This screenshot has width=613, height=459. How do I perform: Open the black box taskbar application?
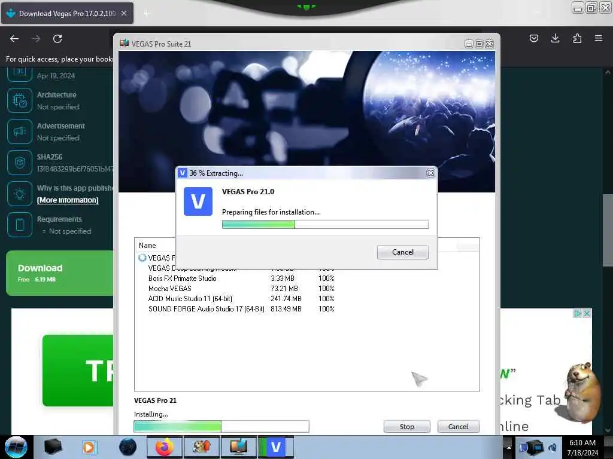coord(53,447)
